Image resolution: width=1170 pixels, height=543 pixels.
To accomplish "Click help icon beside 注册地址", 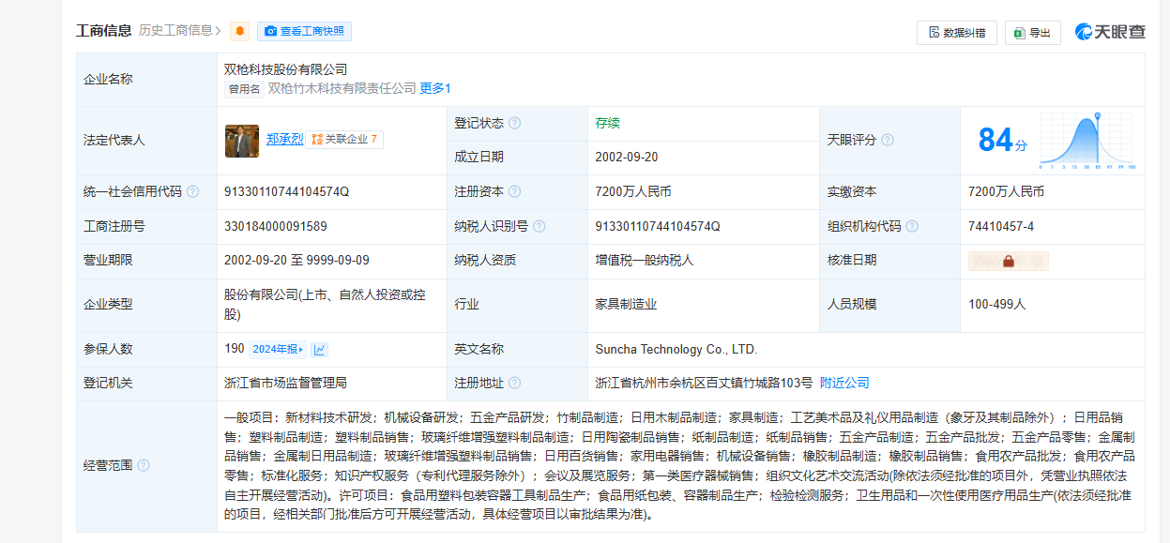I will pyautogui.click(x=514, y=383).
